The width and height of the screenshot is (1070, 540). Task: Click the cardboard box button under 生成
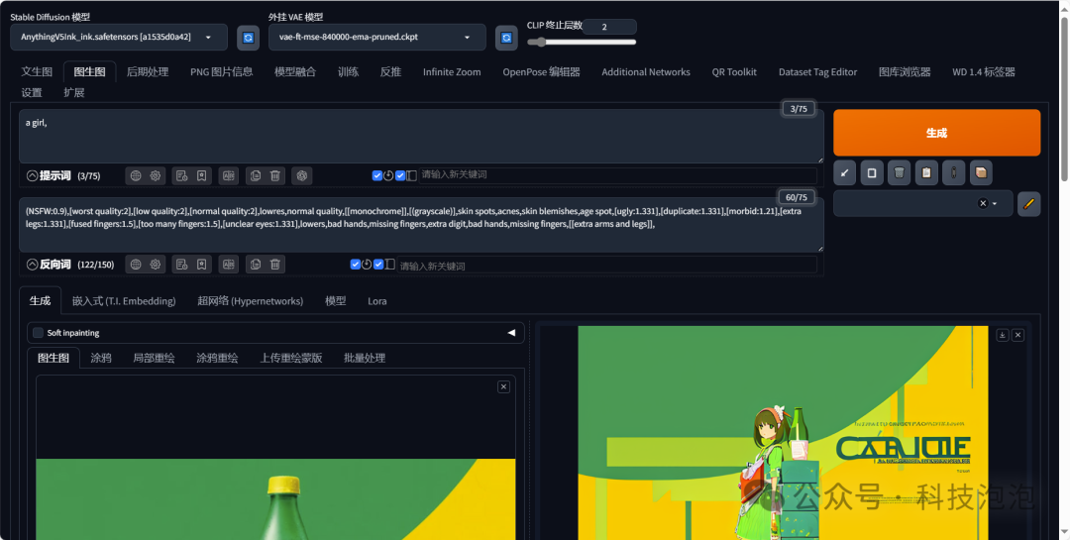[981, 172]
